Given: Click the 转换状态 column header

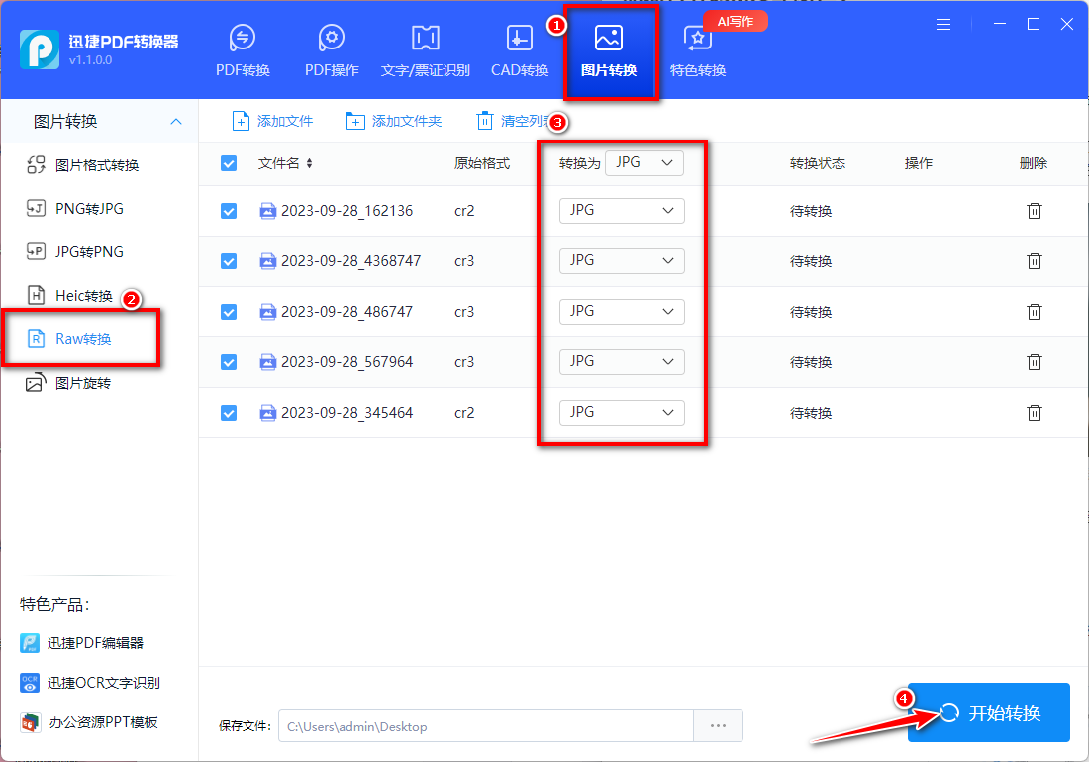Looking at the screenshot, I should [818, 163].
